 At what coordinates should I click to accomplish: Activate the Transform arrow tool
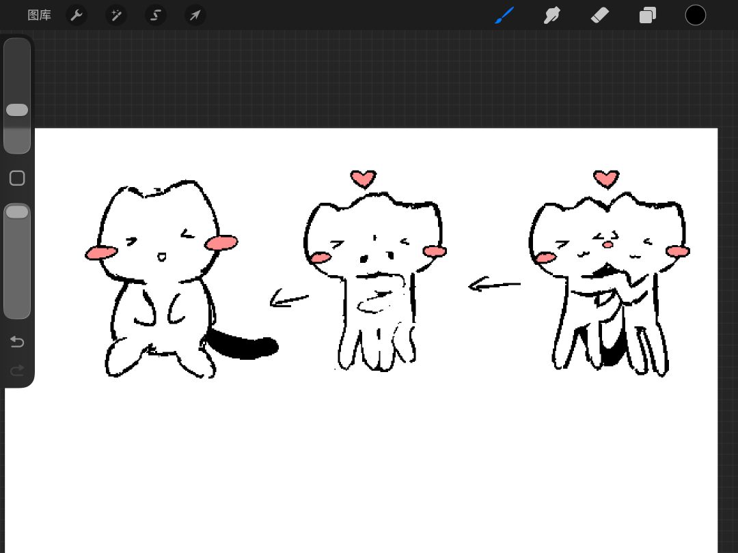(195, 16)
